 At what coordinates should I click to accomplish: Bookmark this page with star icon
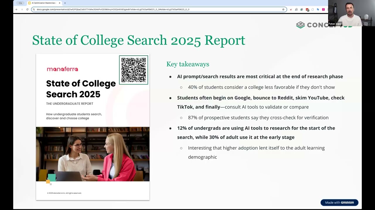(x=283, y=9)
